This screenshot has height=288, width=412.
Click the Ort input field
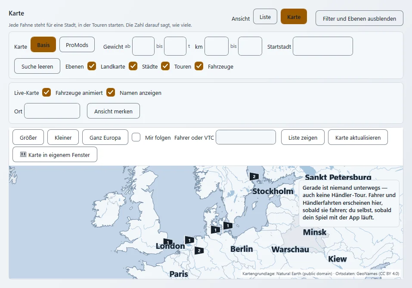52,111
